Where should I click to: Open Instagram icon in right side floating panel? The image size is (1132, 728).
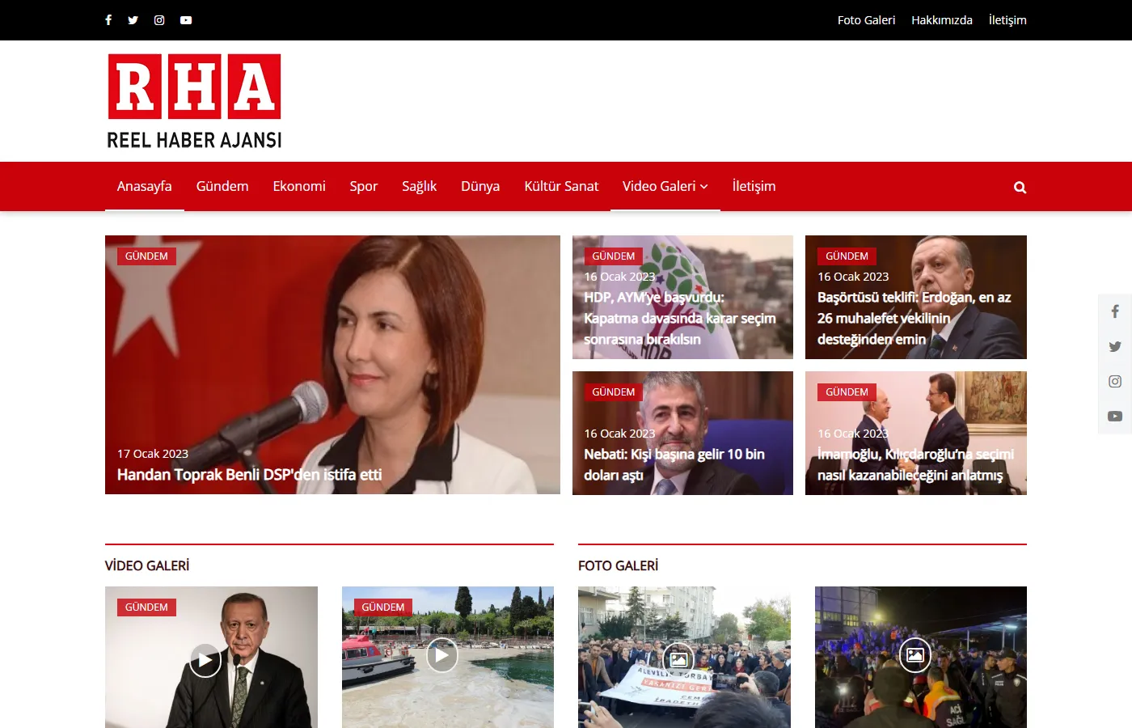pyautogui.click(x=1115, y=381)
